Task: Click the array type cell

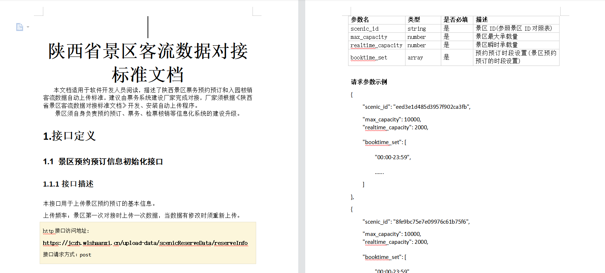Action: click(415, 58)
